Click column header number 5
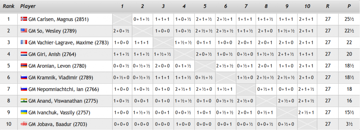Screen dimensions: 360x130 pyautogui.click(x=205, y=6)
